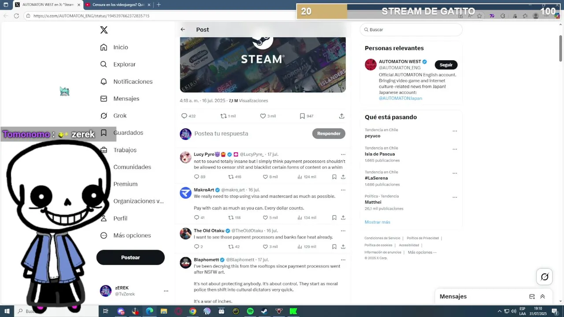Click the X logo in sidebar
The image size is (564, 317).
(104, 30)
